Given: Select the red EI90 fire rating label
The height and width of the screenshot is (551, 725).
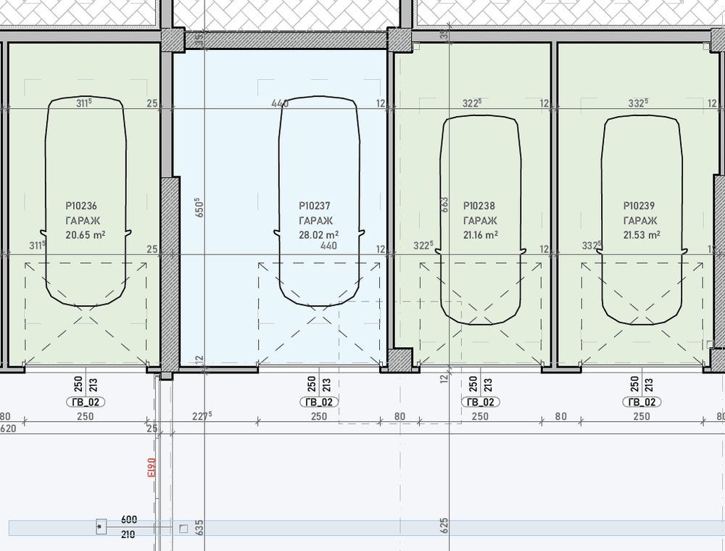Looking at the screenshot, I should pyautogui.click(x=152, y=468).
